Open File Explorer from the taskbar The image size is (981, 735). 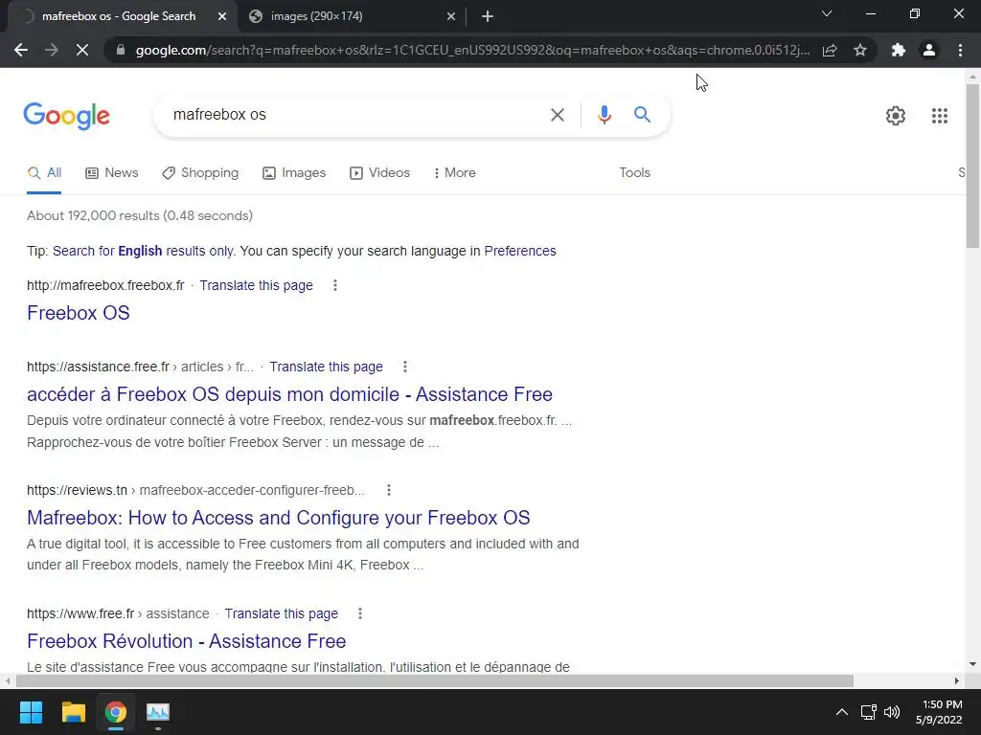[73, 712]
